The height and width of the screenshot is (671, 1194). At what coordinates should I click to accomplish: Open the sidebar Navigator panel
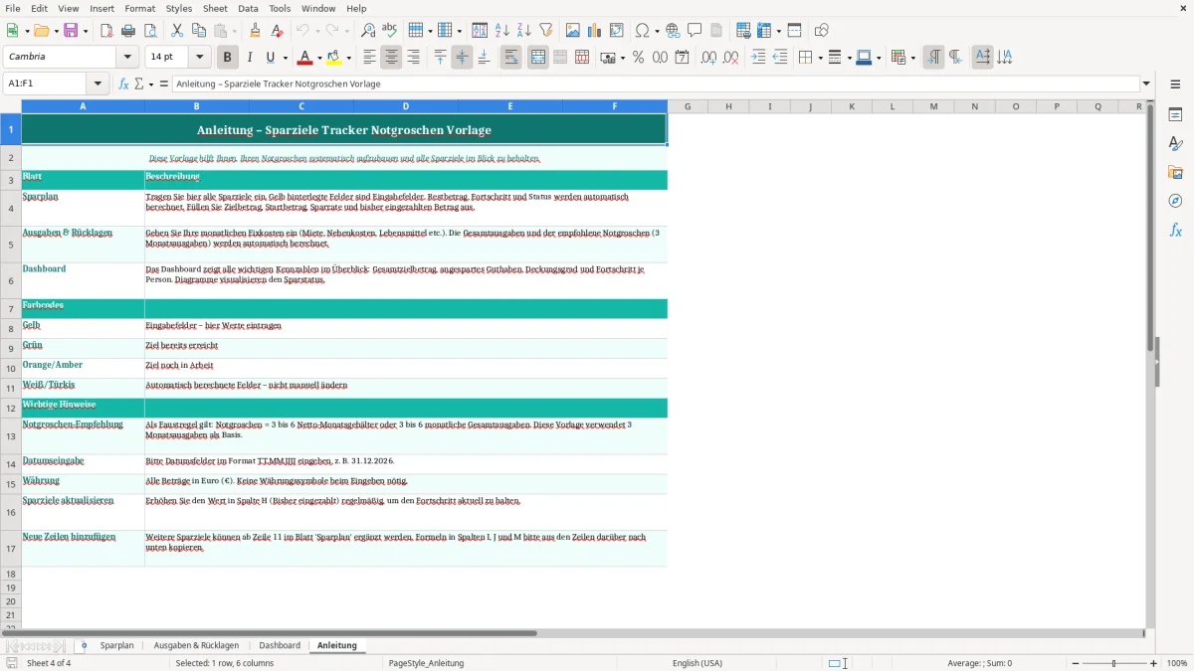1175,202
